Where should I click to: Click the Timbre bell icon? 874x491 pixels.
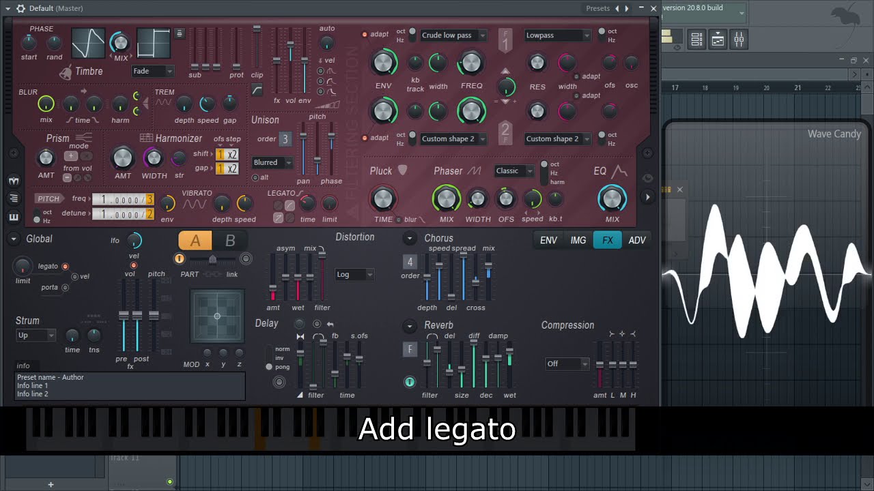[x=66, y=72]
